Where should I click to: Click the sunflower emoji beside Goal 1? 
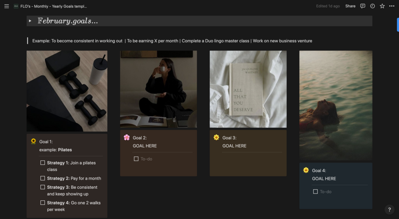33,141
